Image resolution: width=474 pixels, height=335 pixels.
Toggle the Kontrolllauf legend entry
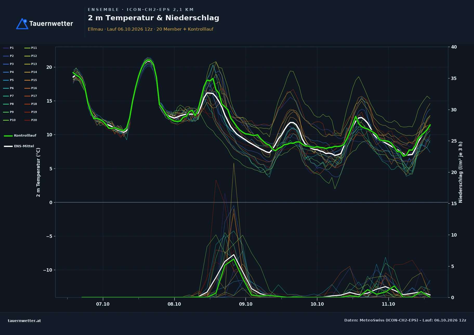(20, 136)
